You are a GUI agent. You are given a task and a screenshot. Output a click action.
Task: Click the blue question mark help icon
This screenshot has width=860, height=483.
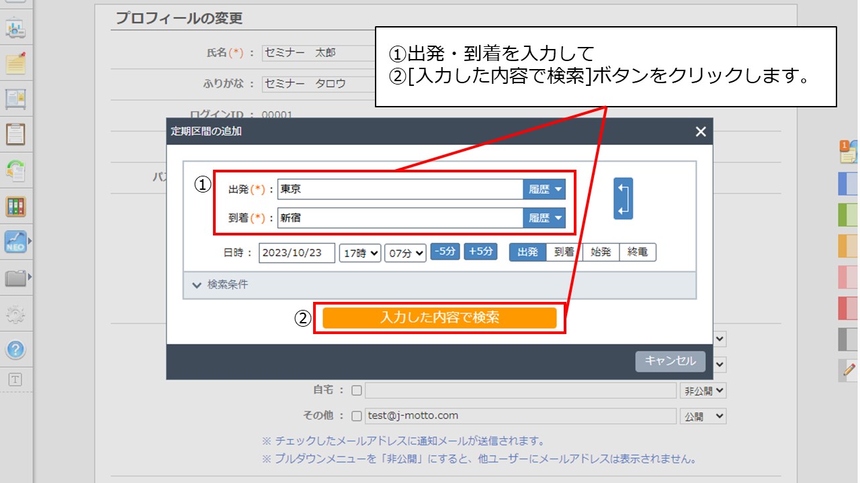tap(15, 350)
